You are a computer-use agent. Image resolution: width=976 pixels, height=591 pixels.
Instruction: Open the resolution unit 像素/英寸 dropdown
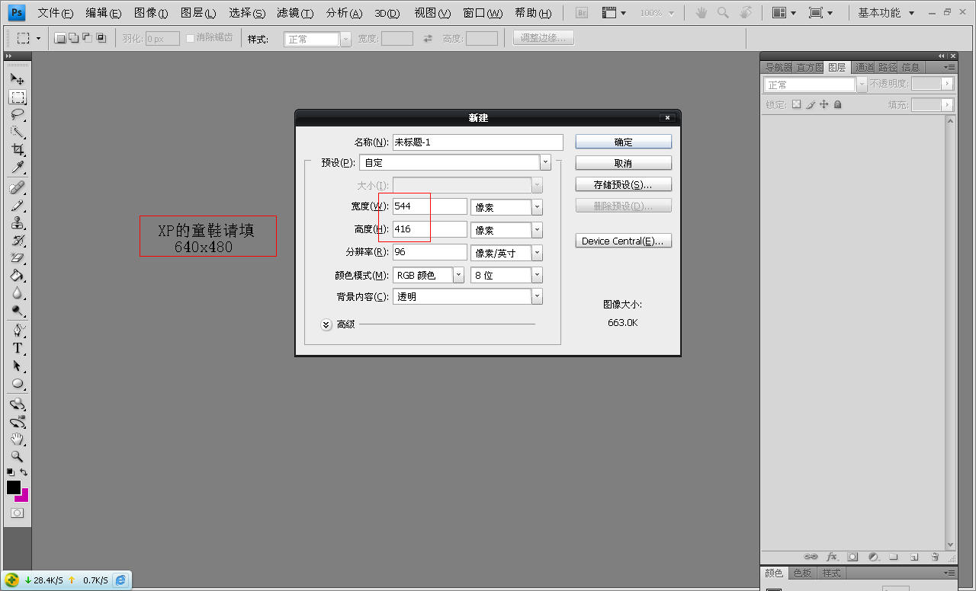tap(538, 253)
